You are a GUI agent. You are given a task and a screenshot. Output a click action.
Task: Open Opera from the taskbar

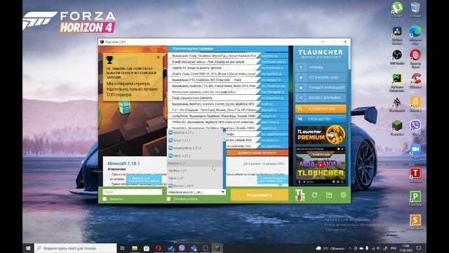[158, 248]
